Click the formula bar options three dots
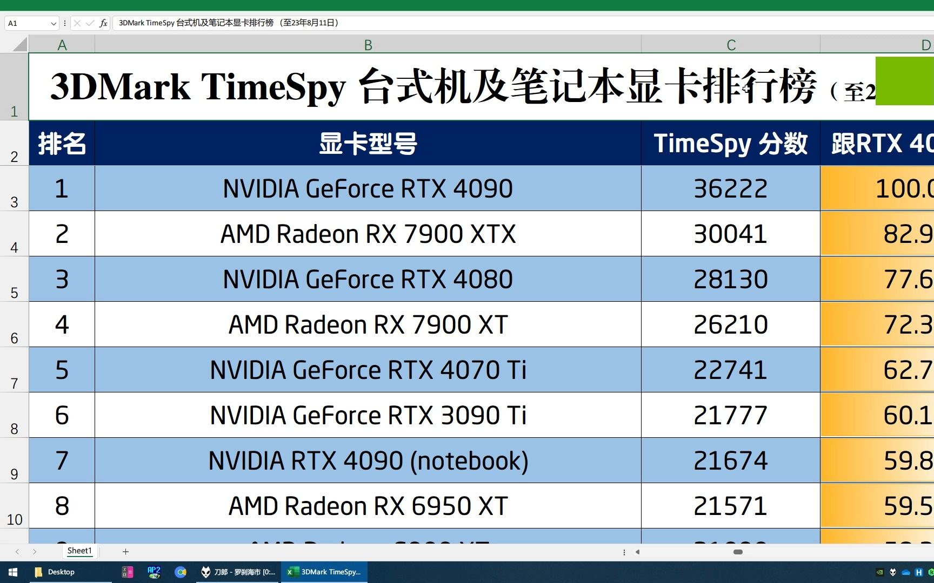The image size is (934, 583). click(65, 23)
